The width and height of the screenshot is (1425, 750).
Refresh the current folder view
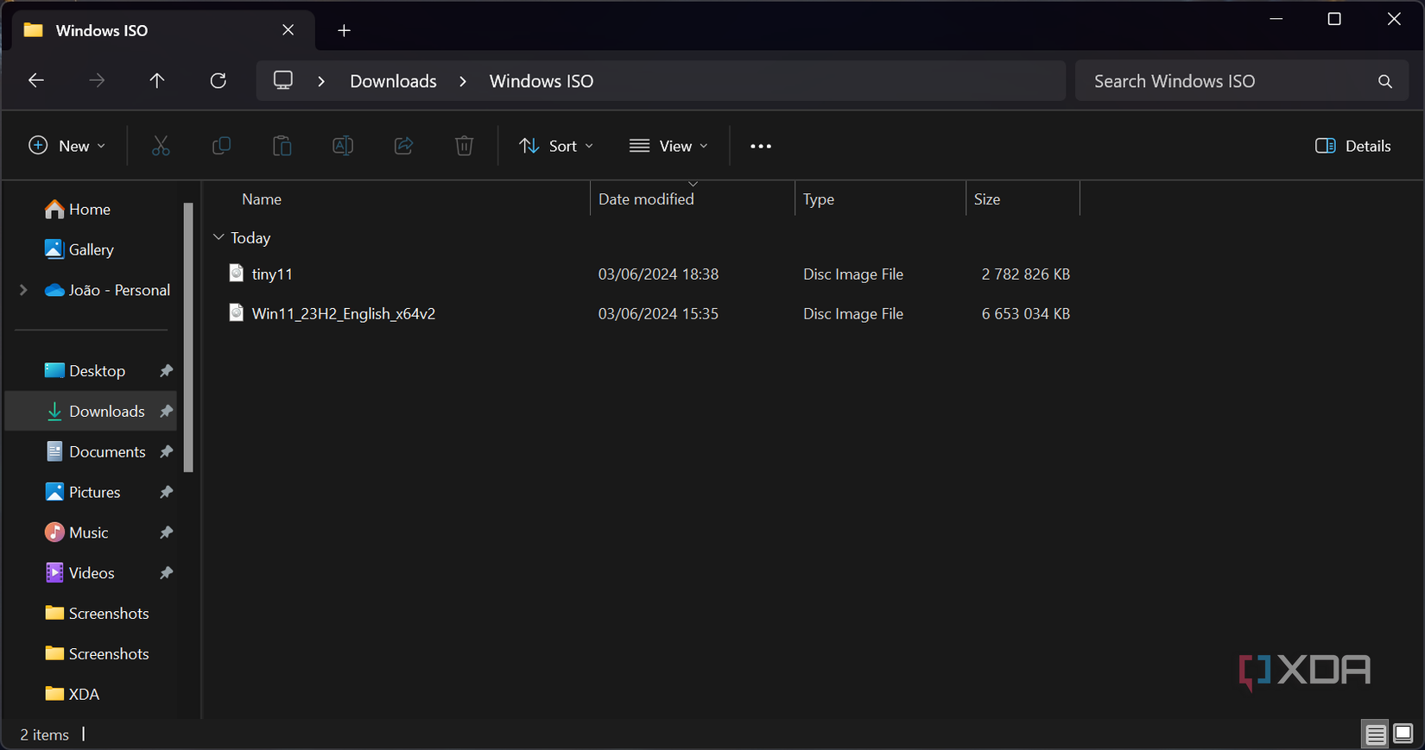[x=218, y=81]
